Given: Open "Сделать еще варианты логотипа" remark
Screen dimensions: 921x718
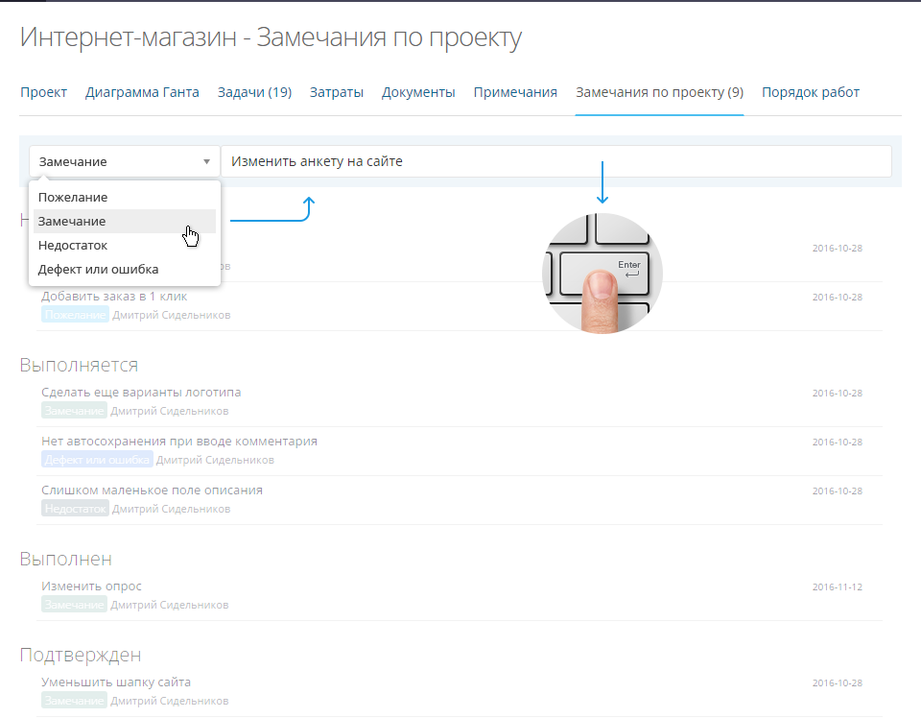Looking at the screenshot, I should tap(141, 392).
